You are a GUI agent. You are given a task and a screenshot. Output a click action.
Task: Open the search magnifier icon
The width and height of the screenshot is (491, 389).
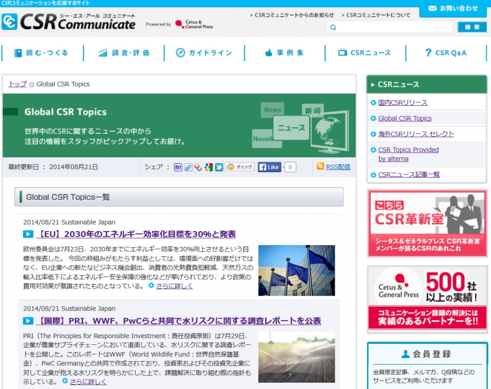pyautogui.click(x=333, y=27)
